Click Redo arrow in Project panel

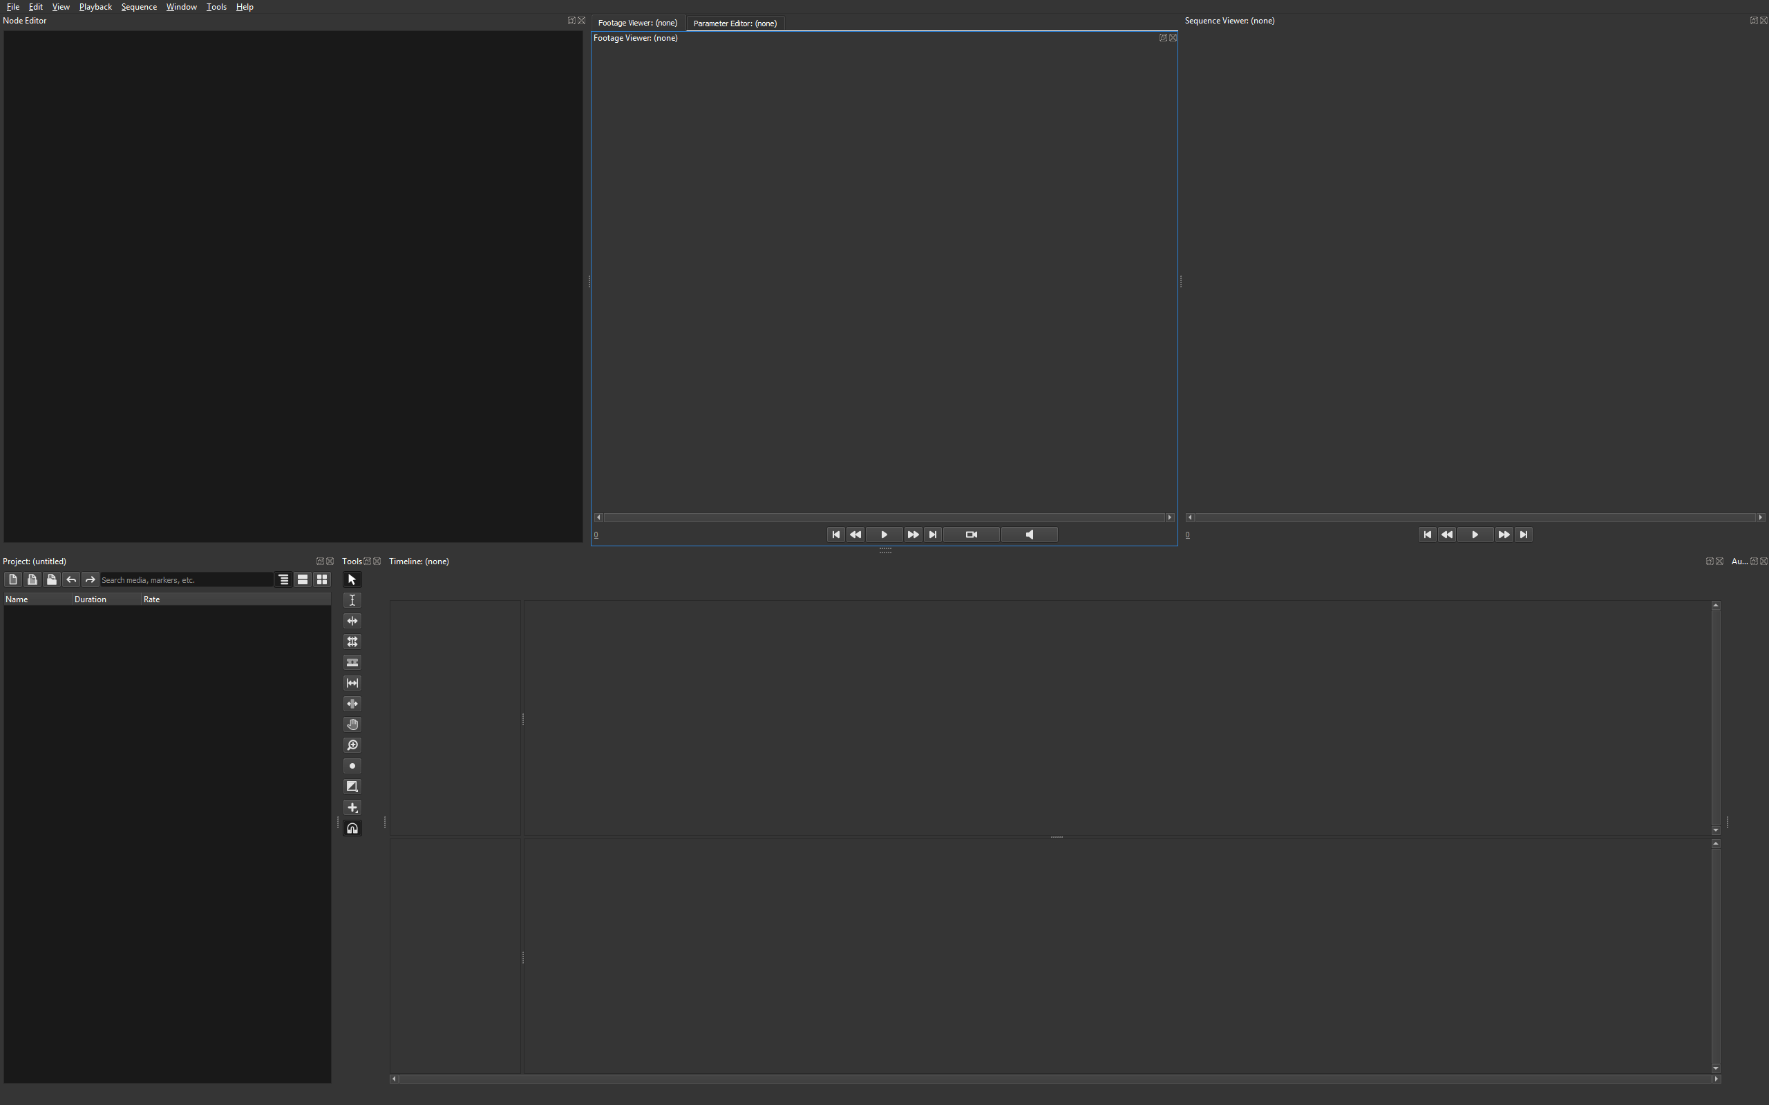pyautogui.click(x=90, y=579)
